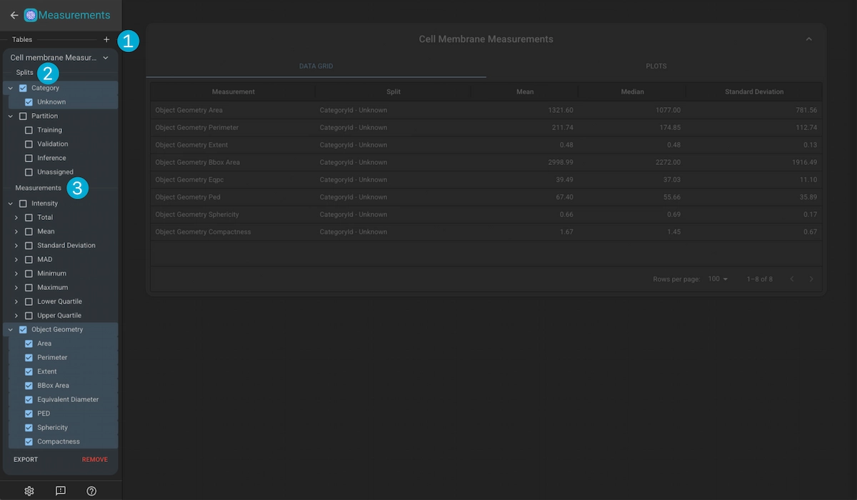Click the Measurements app logo icon
Screen dimensions: 857x500
pos(31,15)
